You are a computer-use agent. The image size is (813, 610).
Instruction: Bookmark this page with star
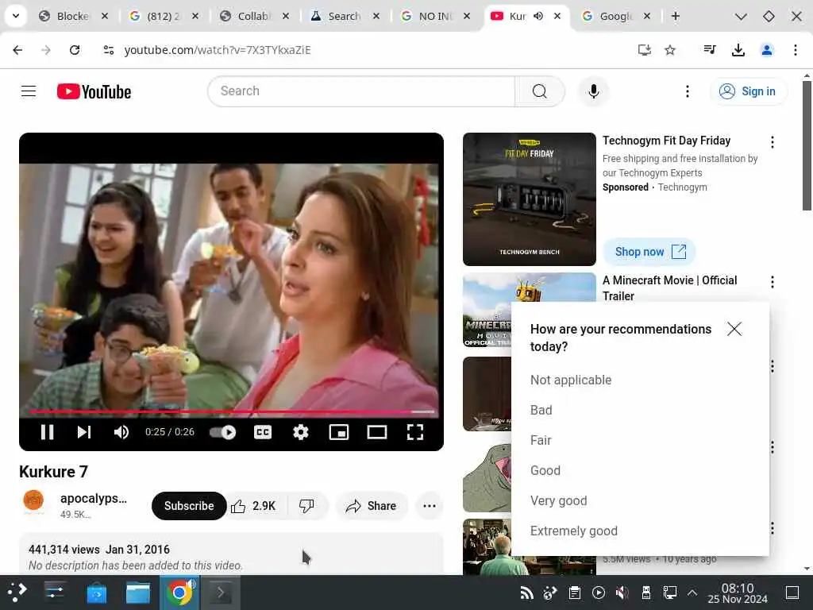click(670, 50)
